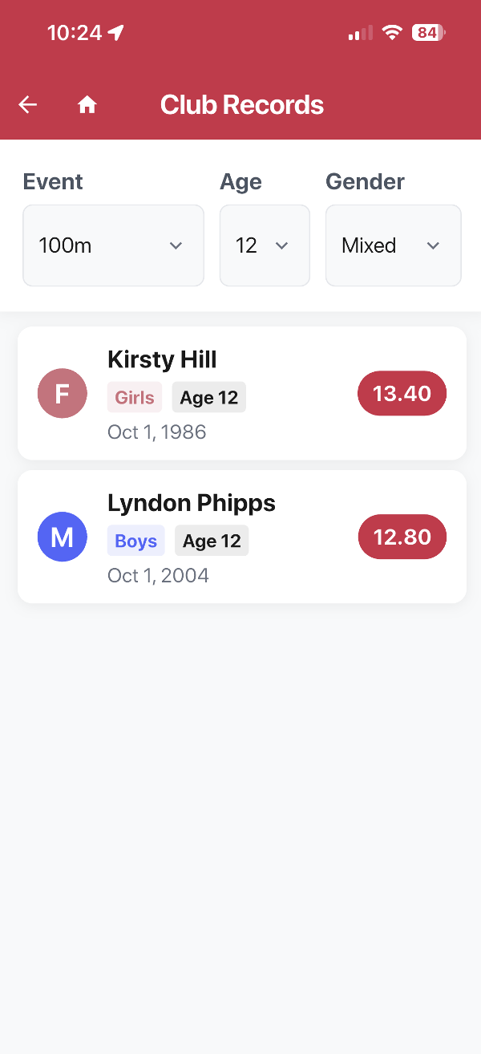The height and width of the screenshot is (1054, 481).
Task: Toggle the Age 12 badge on Kirsty's record
Action: pyautogui.click(x=208, y=397)
